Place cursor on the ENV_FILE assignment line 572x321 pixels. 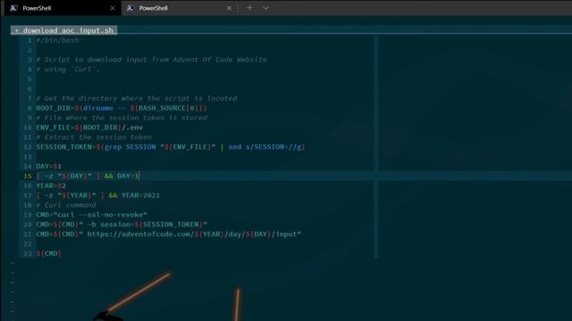coord(89,128)
